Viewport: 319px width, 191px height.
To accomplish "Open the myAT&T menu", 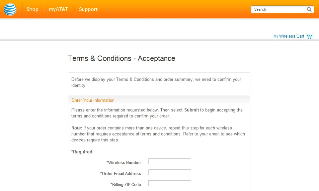I will click(58, 9).
